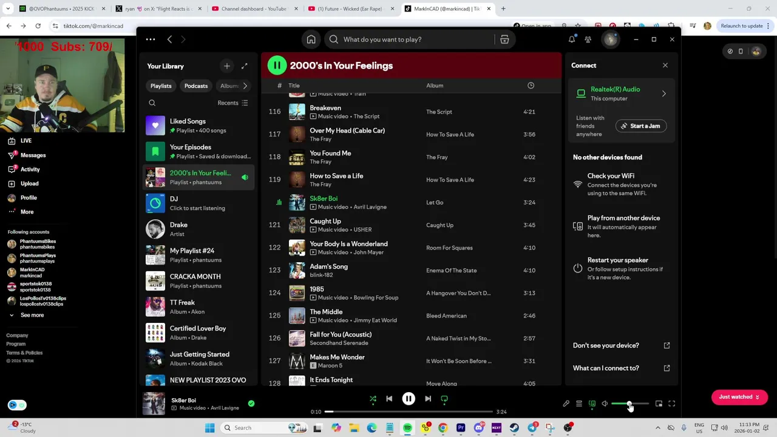Viewport: 777px width, 437px height.
Task: Expand the Realtek(R) Audio device options
Action: click(663, 94)
